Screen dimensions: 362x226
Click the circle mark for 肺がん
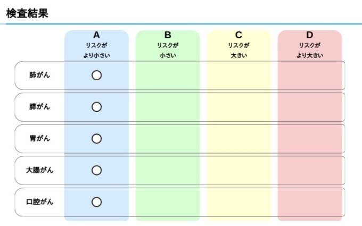click(96, 76)
